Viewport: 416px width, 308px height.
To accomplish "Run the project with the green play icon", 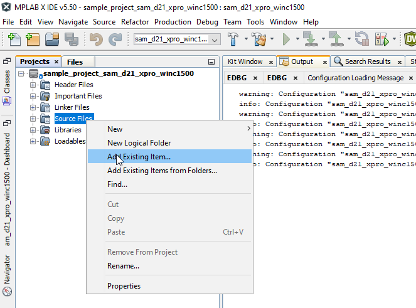I will 286,40.
